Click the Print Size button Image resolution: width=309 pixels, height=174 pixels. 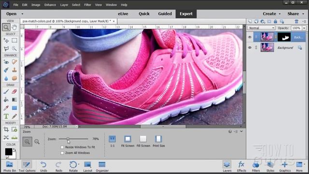159,141
